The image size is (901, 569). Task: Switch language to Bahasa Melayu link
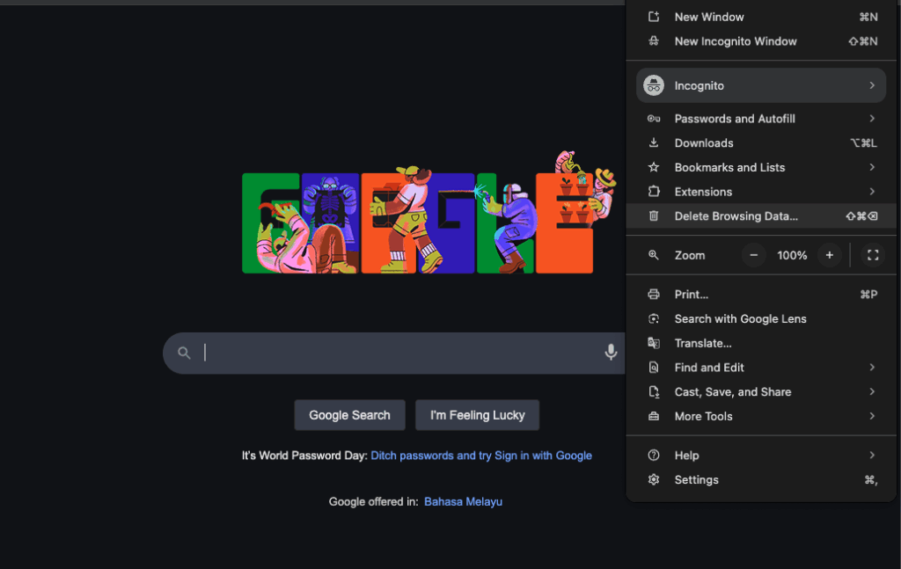click(463, 502)
